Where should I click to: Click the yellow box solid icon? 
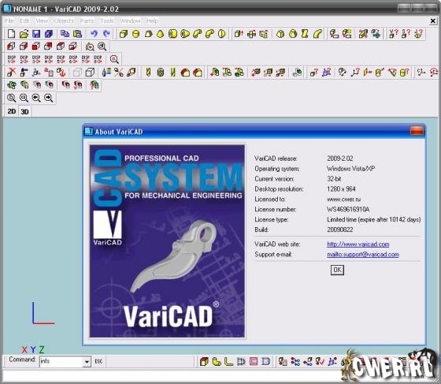pyautogui.click(x=124, y=34)
